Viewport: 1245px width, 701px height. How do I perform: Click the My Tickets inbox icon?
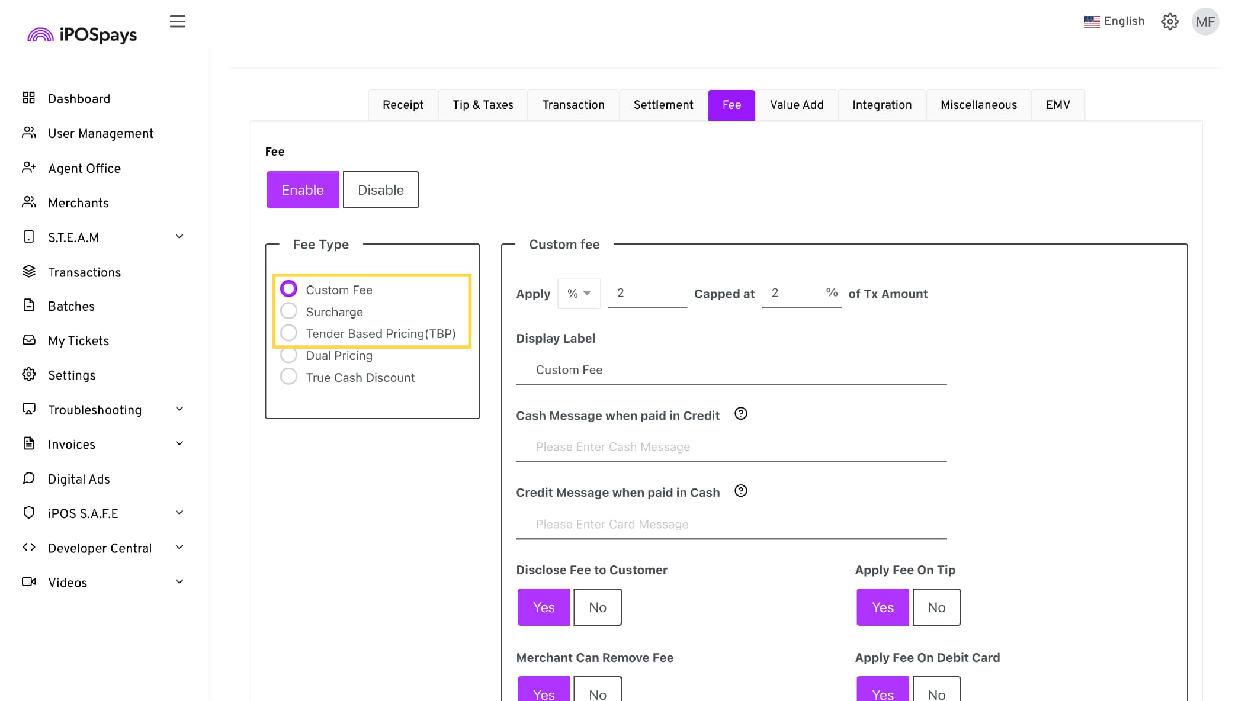pyautogui.click(x=28, y=340)
